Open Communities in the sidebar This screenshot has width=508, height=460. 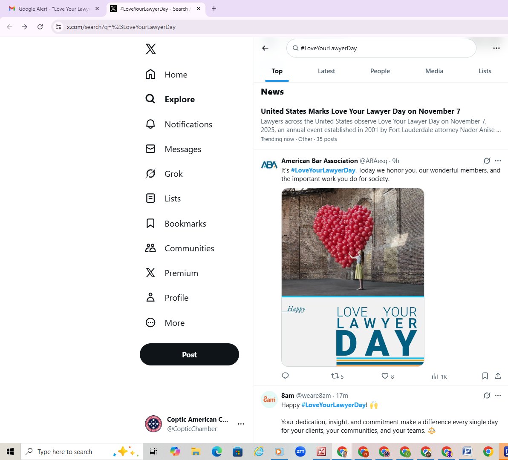coord(180,248)
